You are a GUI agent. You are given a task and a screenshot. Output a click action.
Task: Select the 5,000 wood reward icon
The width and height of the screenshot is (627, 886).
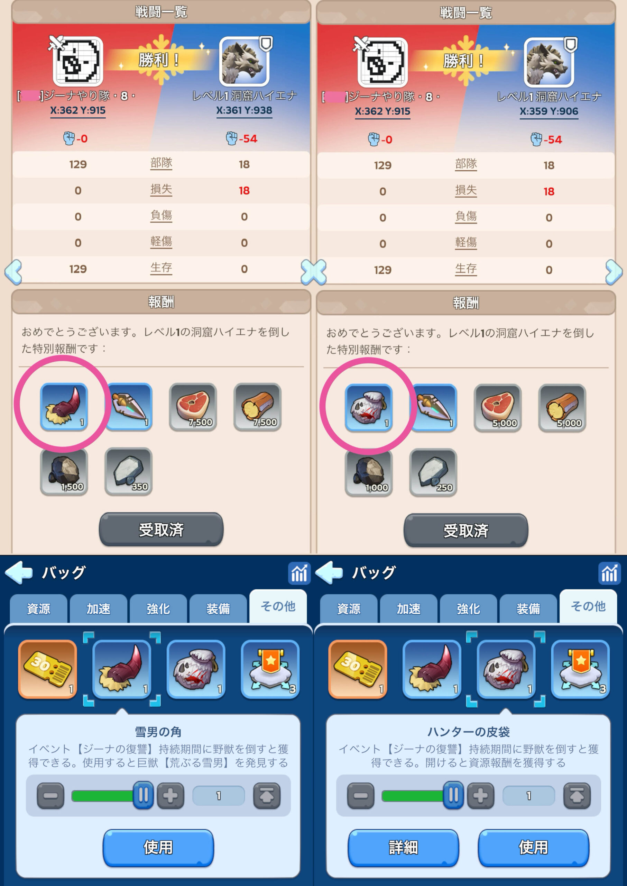click(562, 408)
